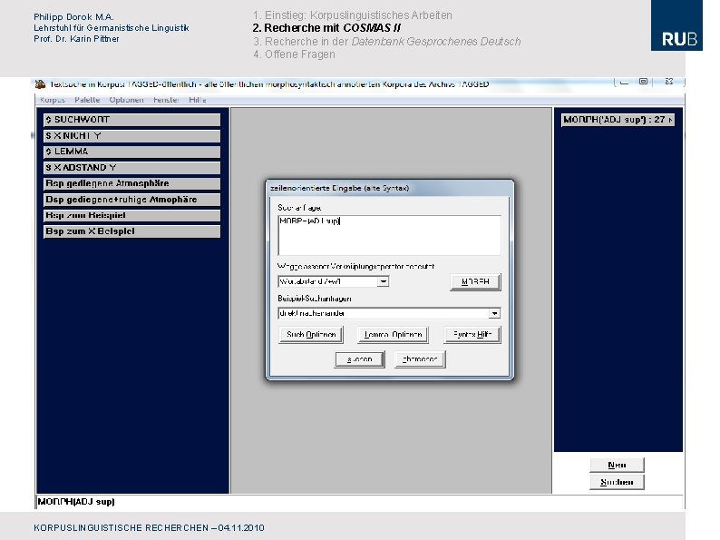Open the Wortabstand operator dropdown arrow
720x540 pixels.
(383, 281)
